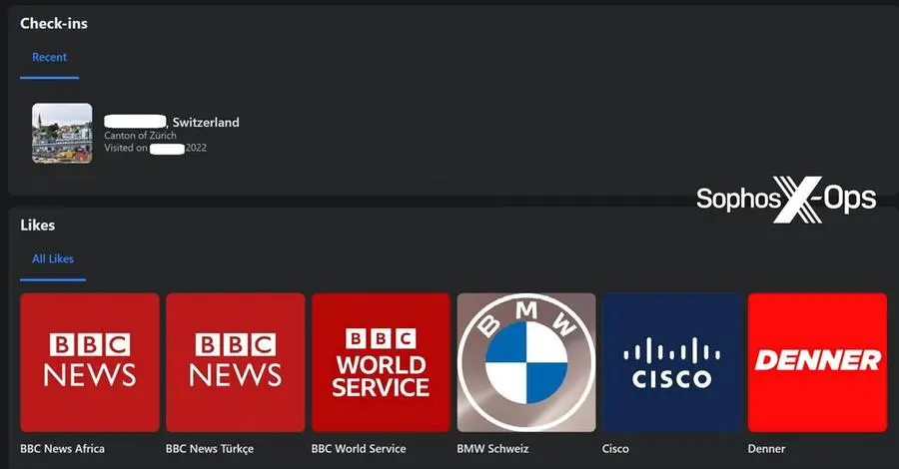The width and height of the screenshot is (899, 469).
Task: Click the Cisco logo tile
Action: (x=672, y=362)
